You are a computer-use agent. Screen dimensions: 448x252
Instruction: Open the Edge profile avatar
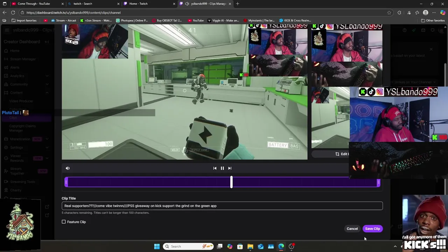tap(426, 13)
